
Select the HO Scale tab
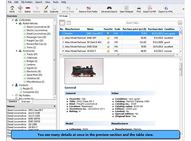click(63, 16)
